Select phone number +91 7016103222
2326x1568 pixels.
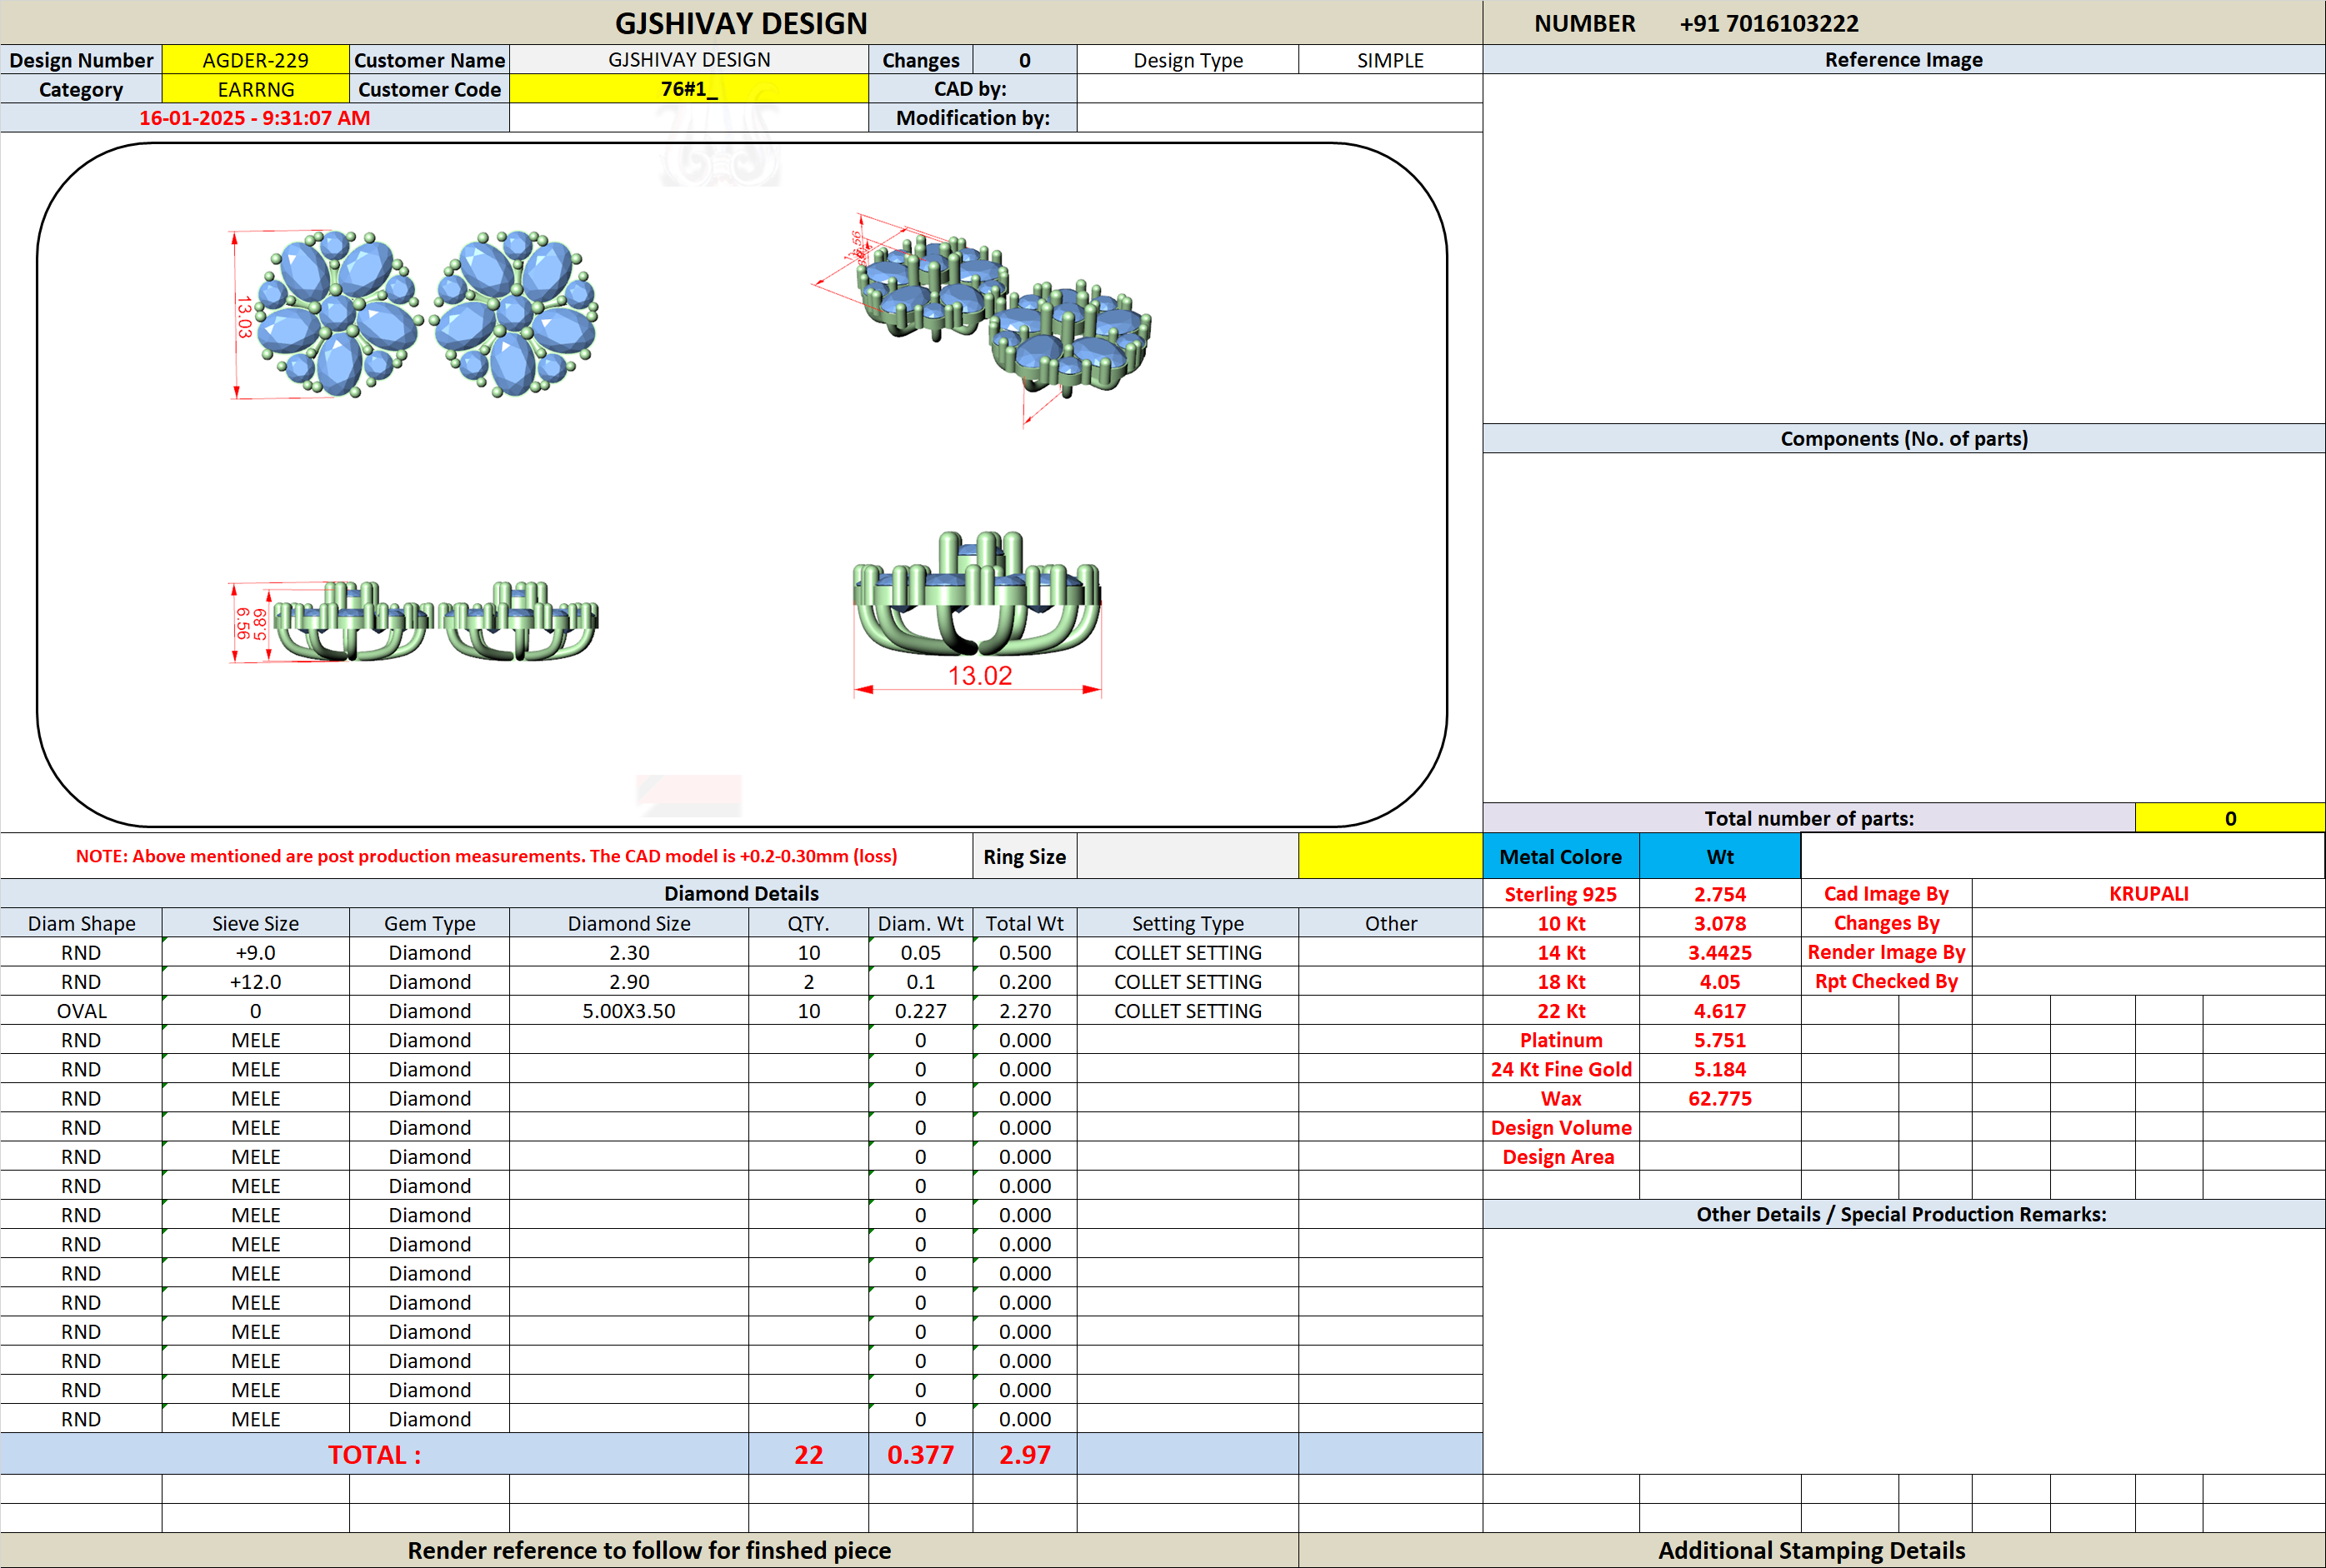[x=1768, y=23]
